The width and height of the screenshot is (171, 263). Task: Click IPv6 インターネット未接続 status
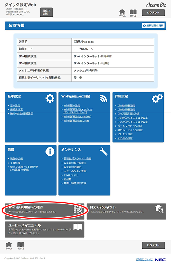pos(91,63)
